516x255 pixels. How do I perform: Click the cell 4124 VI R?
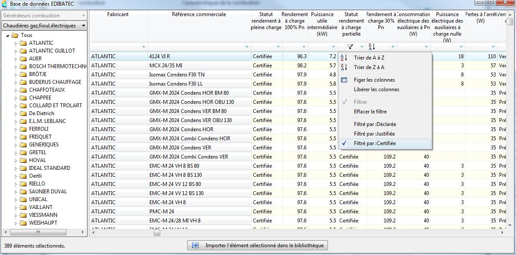[x=199, y=56]
